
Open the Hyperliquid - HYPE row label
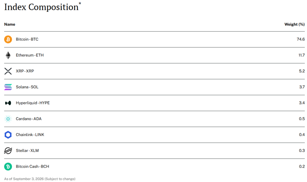pyautogui.click(x=33, y=103)
